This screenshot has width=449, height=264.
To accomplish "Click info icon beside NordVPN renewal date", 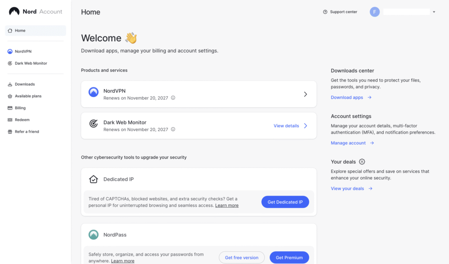I will (173, 98).
